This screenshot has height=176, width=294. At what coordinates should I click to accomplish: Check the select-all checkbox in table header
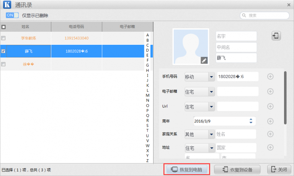pyautogui.click(x=3, y=27)
